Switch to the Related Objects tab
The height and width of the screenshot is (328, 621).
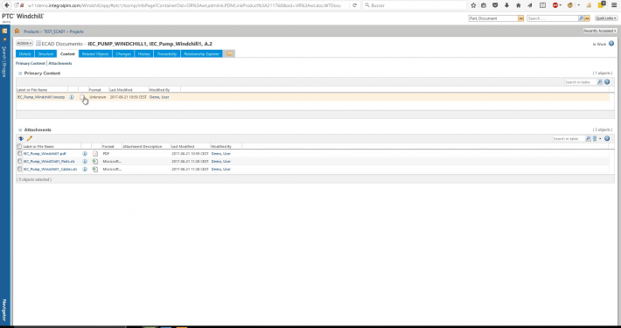click(x=95, y=53)
